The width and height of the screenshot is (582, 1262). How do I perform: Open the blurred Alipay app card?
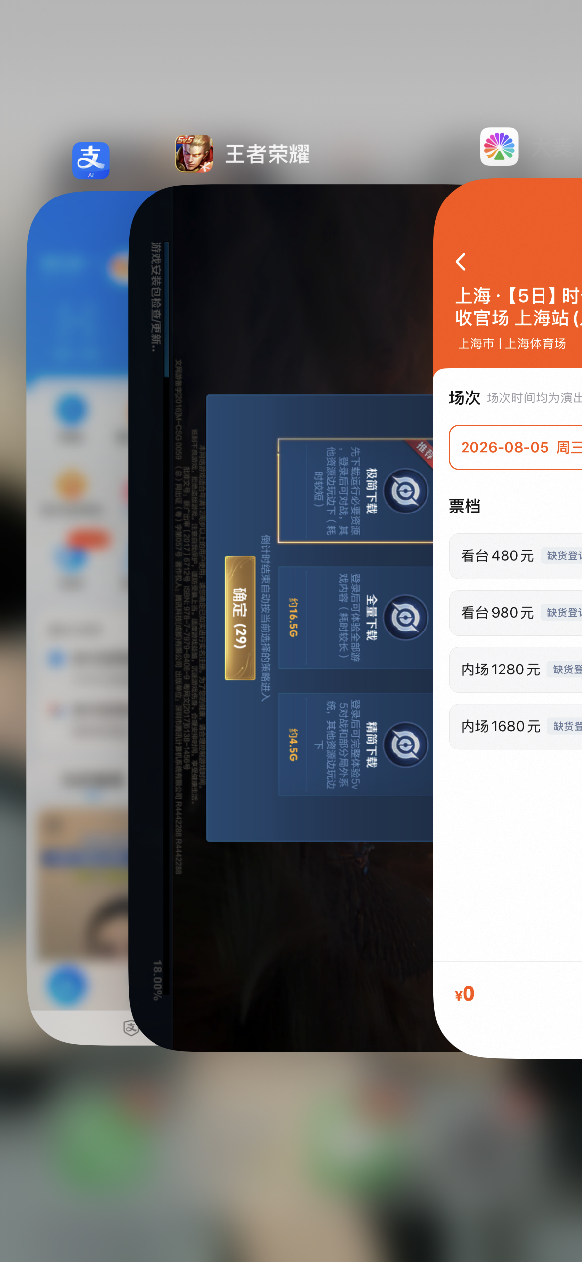78,617
